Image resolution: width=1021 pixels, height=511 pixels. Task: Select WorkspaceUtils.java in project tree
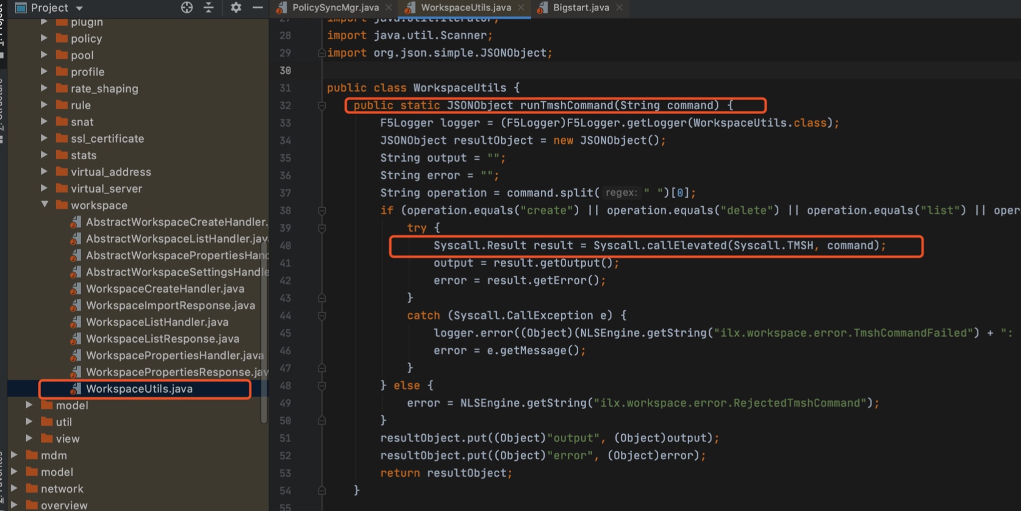pos(138,389)
